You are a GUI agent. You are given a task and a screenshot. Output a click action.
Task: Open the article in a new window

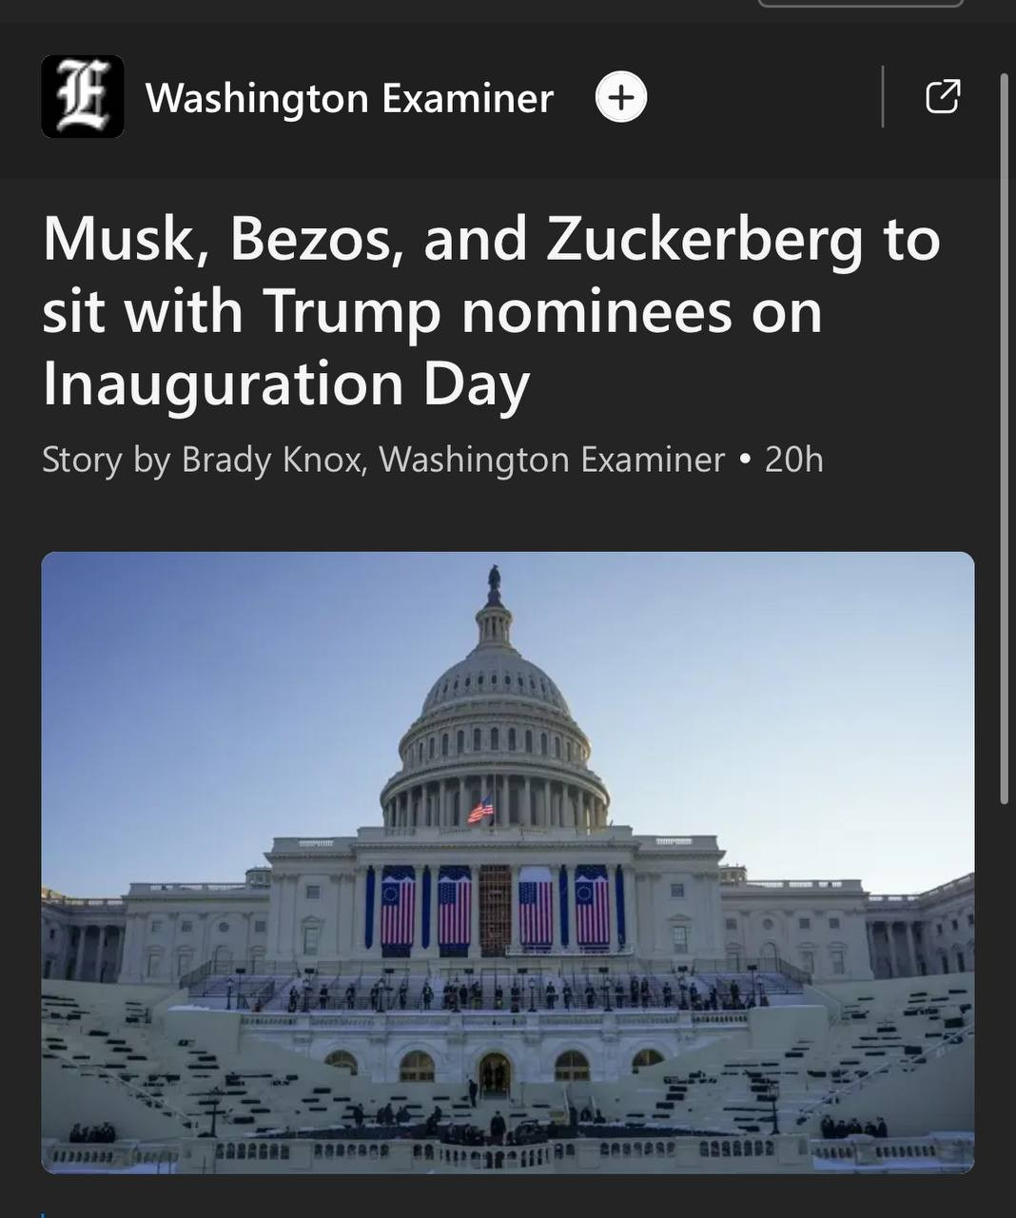tap(943, 96)
